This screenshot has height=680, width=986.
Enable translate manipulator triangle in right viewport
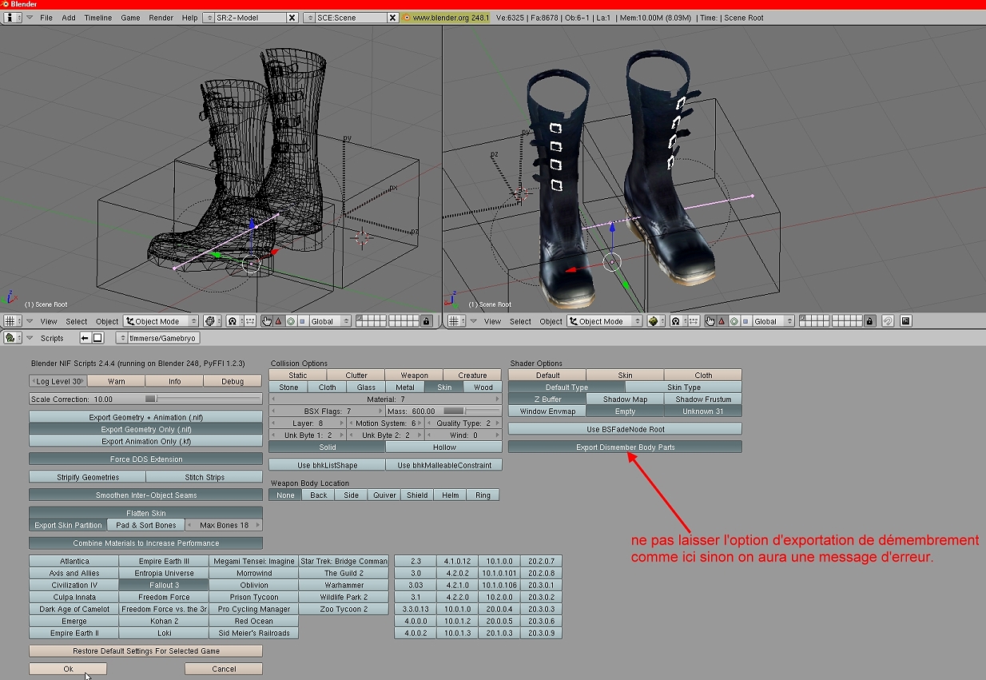722,321
